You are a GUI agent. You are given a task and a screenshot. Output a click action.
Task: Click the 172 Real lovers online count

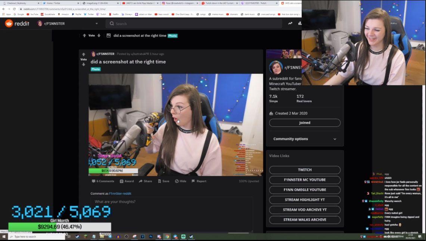point(304,99)
